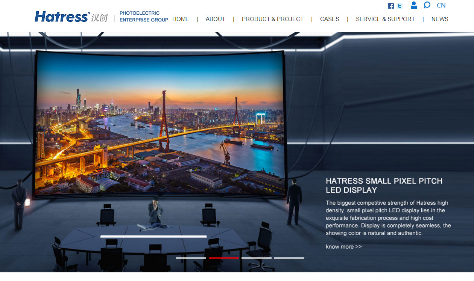
Task: Open SERVICE & SUPPORT menu
Action: click(x=385, y=19)
